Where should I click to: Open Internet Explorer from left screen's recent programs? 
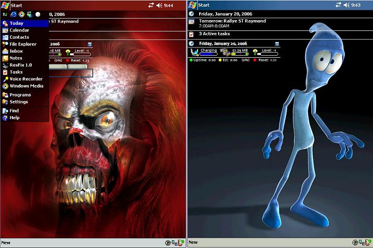[13, 14]
